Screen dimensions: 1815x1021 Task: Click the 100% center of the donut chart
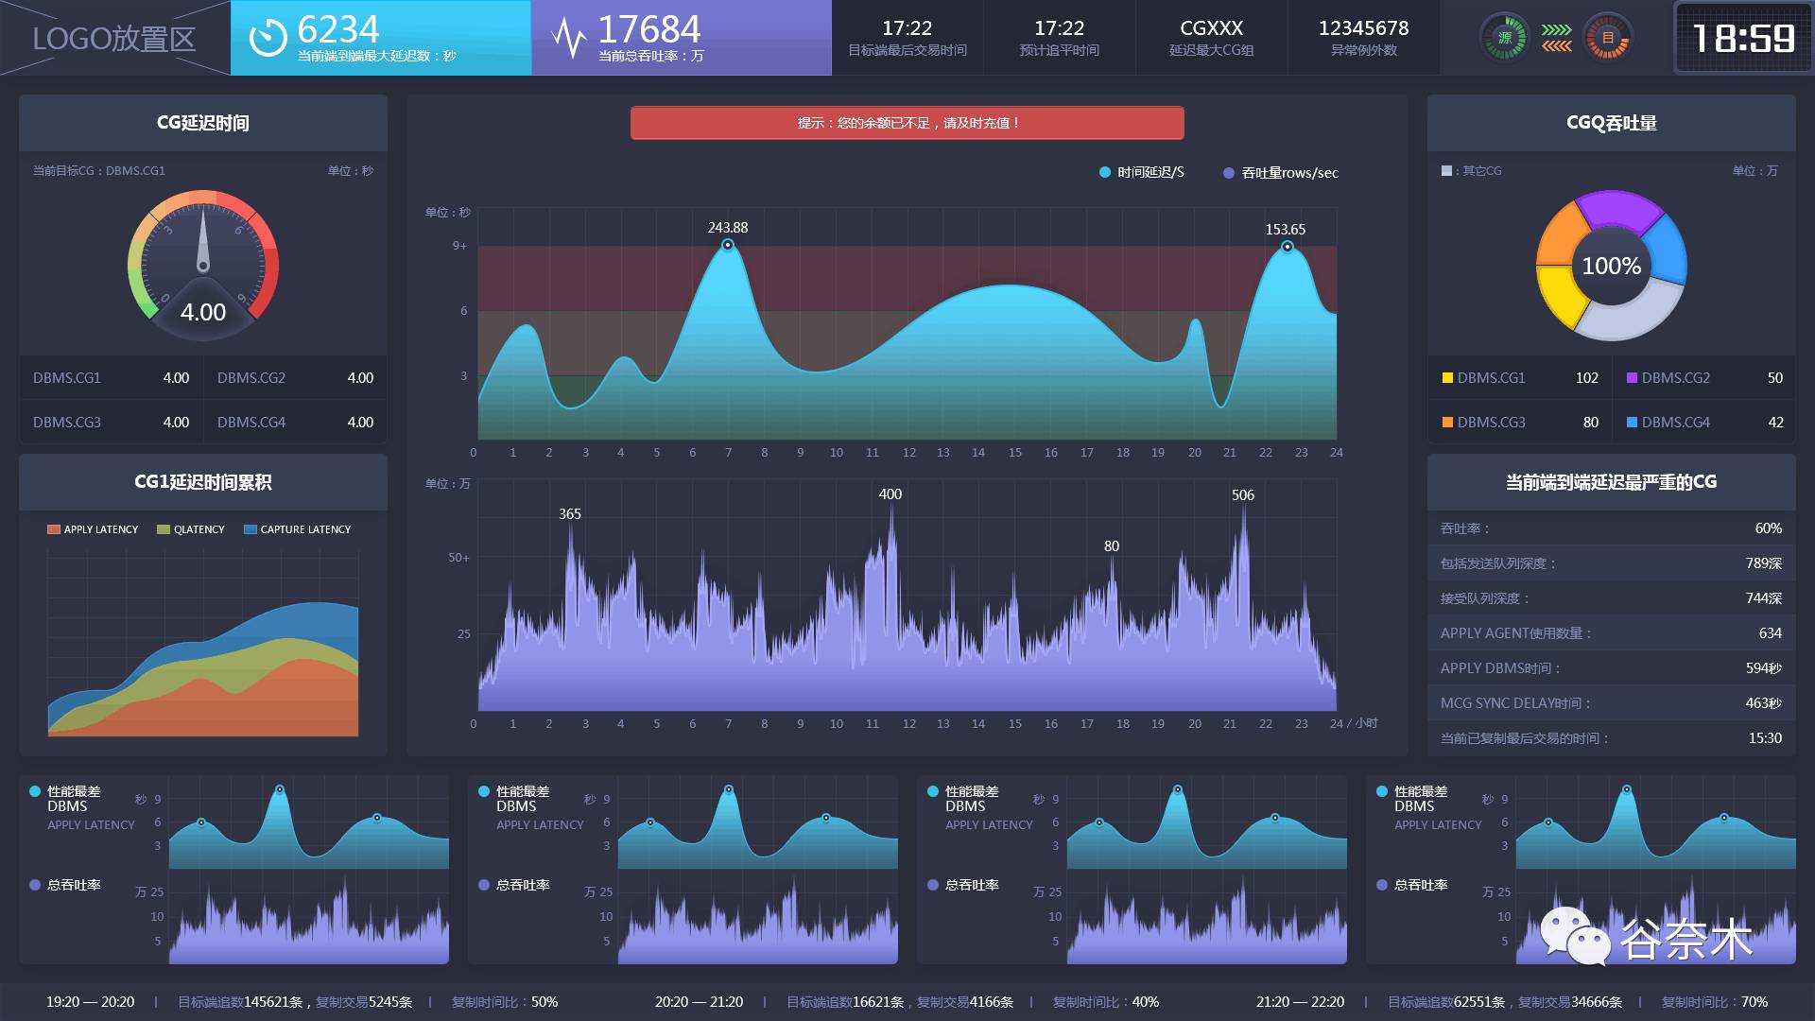[x=1612, y=267]
